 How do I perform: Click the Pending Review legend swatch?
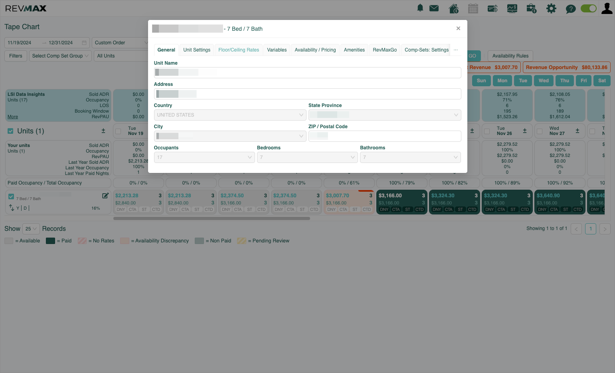point(241,241)
